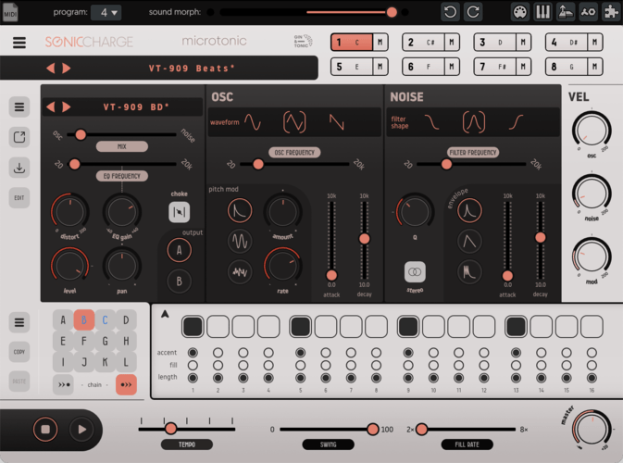Select next VT-909 BD drum patch
The width and height of the screenshot is (623, 463).
click(67, 106)
